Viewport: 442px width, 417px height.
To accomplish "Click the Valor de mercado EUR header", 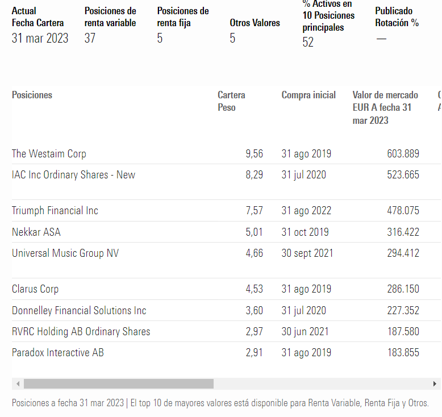I will click(x=385, y=108).
